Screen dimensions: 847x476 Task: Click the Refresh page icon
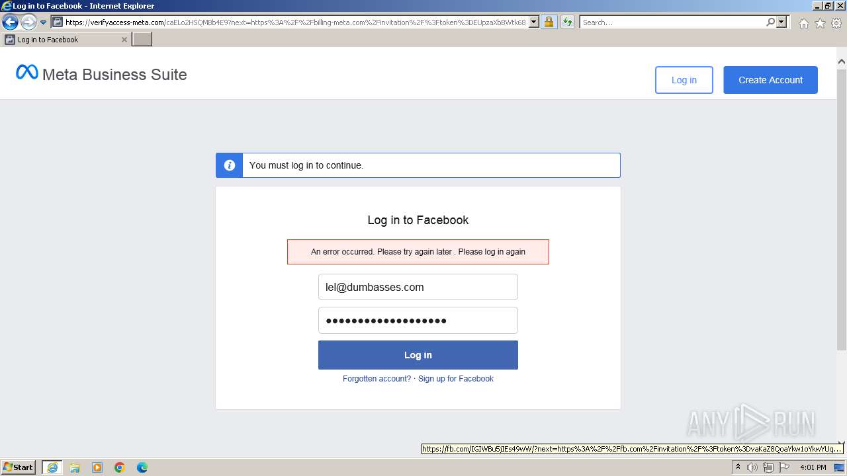click(x=568, y=22)
